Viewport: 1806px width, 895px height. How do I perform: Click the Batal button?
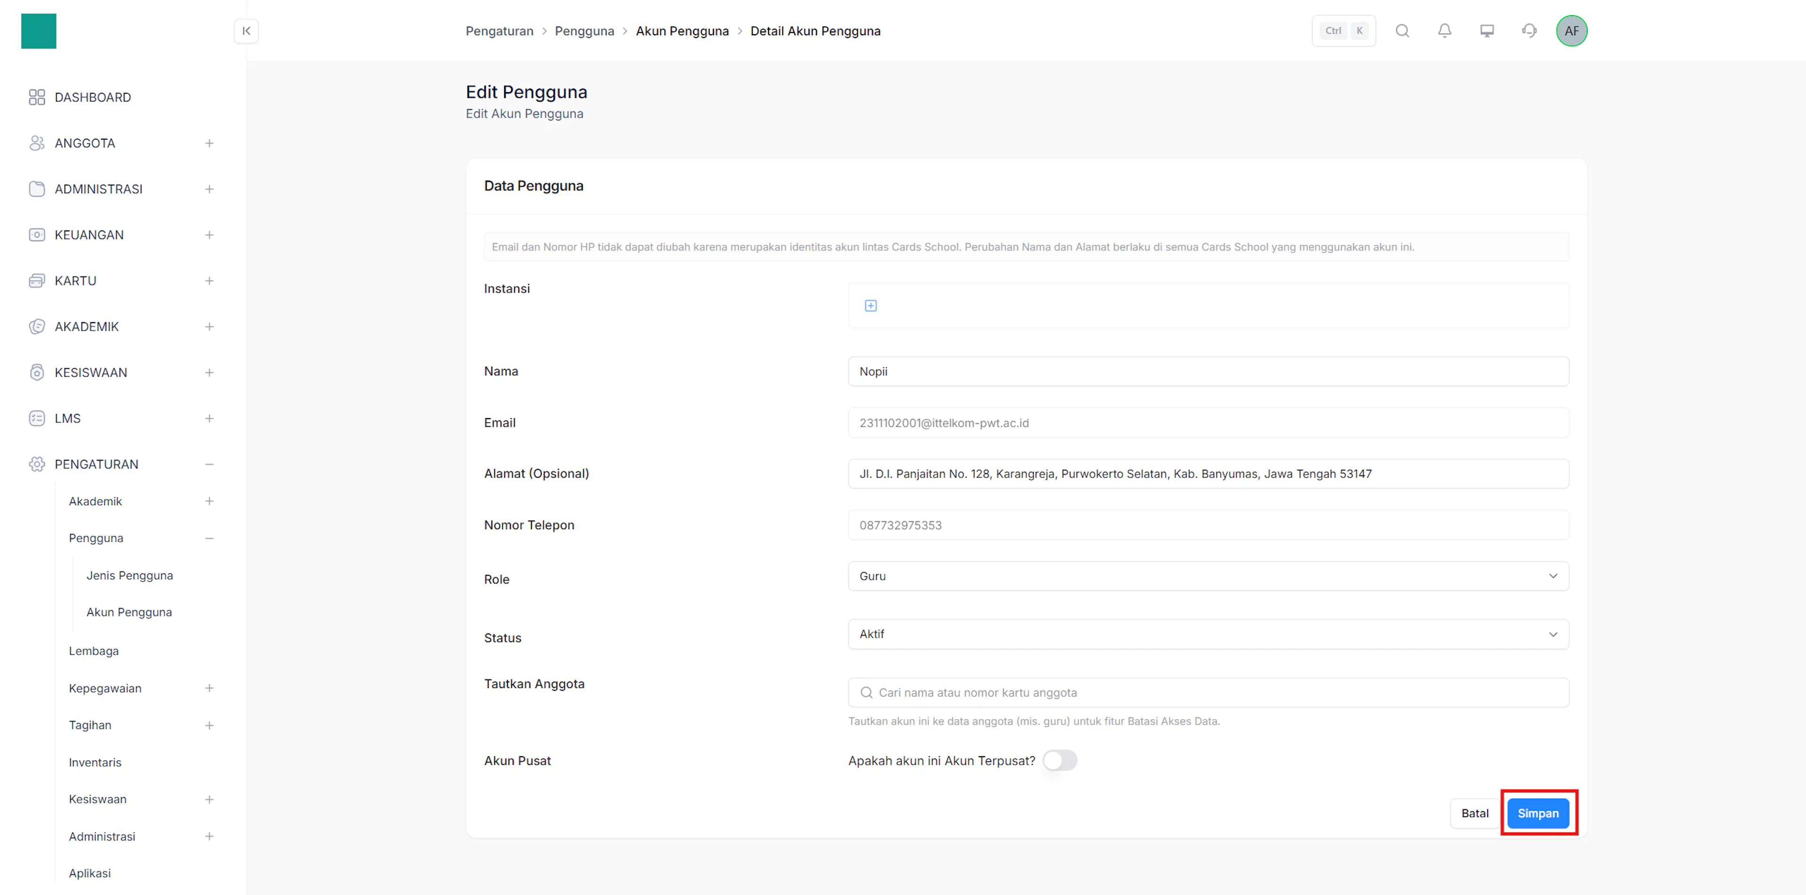tap(1474, 814)
